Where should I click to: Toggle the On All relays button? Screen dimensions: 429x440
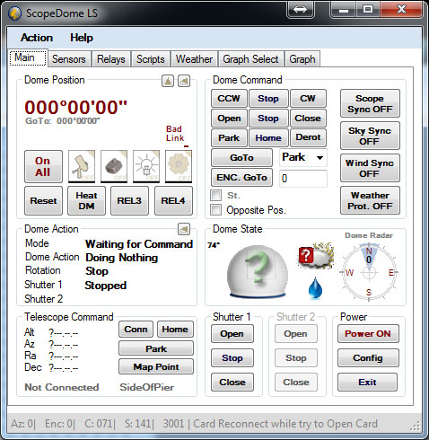(x=43, y=166)
